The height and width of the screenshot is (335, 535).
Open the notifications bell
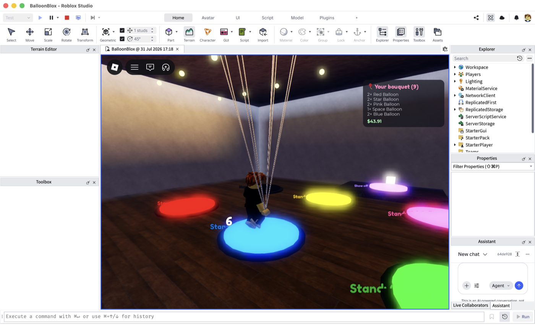click(x=516, y=18)
